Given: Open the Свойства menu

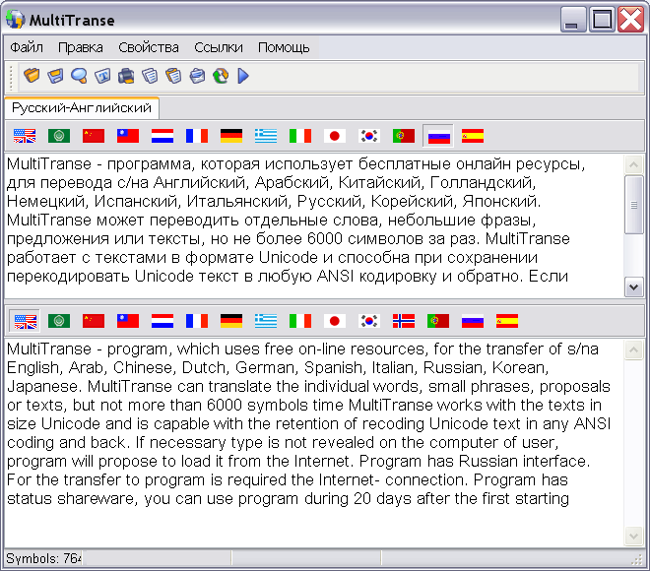Looking at the screenshot, I should pos(149,47).
